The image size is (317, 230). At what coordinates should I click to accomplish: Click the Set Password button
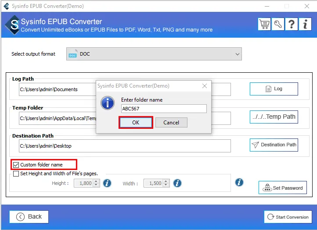coord(283,188)
